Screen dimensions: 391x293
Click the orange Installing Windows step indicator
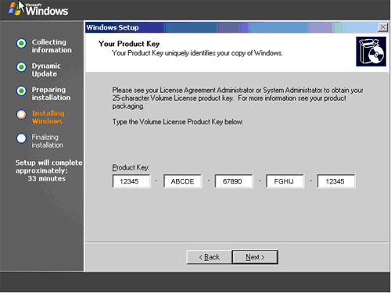pos(21,114)
